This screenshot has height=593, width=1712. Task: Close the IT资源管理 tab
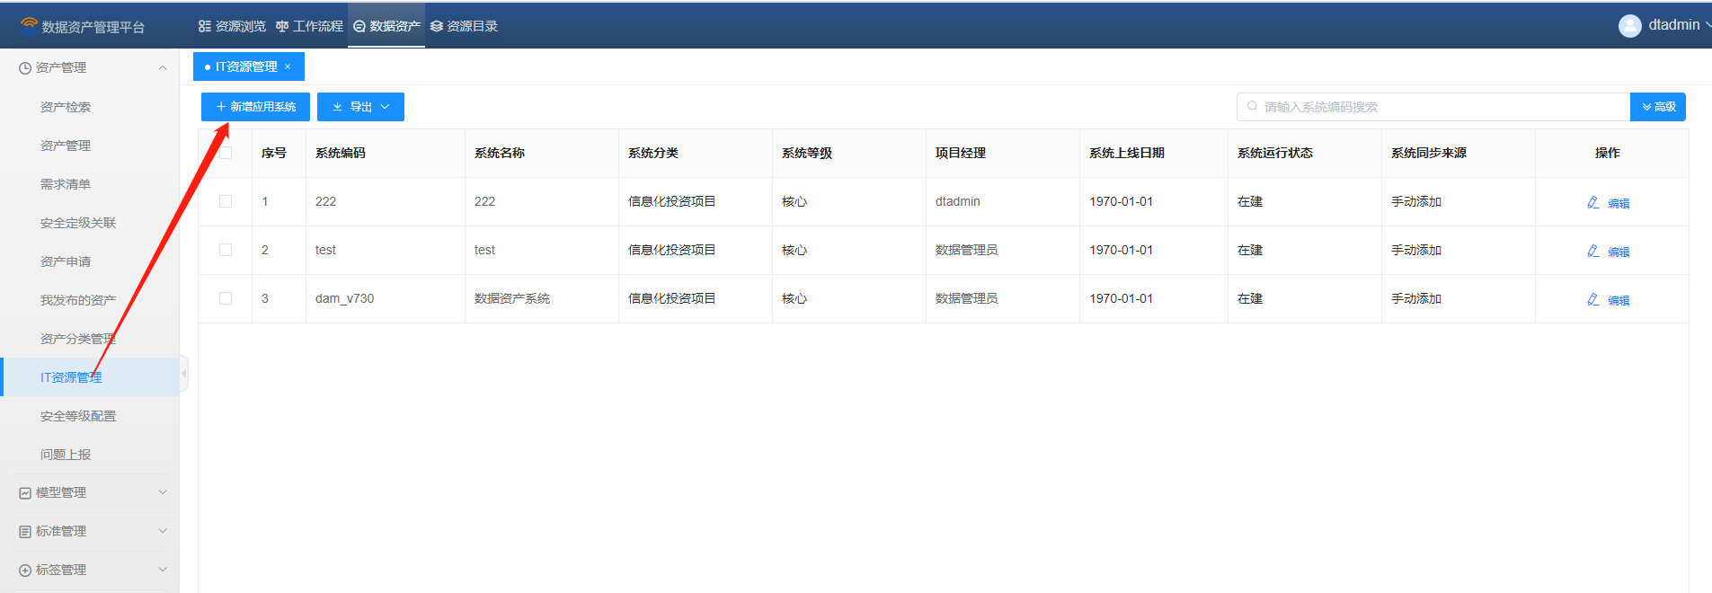[288, 66]
